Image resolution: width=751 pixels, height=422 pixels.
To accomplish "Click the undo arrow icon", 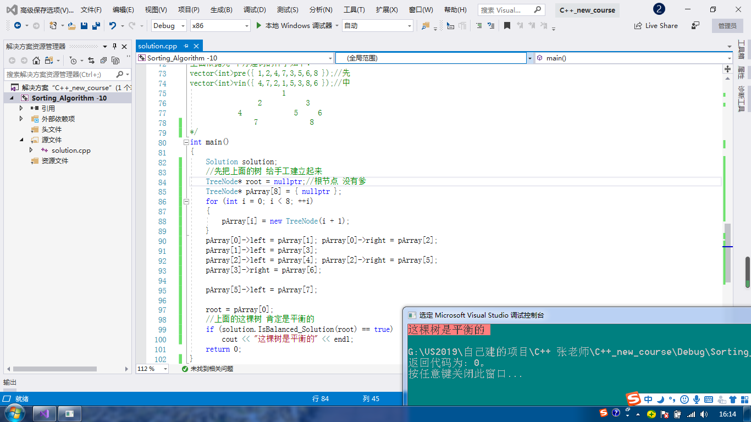I will click(113, 25).
